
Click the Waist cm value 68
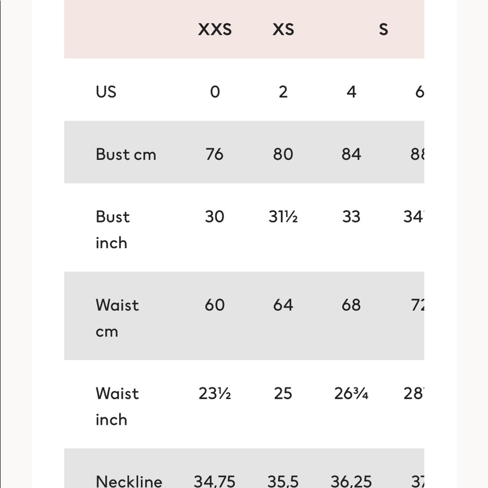pyautogui.click(x=351, y=305)
